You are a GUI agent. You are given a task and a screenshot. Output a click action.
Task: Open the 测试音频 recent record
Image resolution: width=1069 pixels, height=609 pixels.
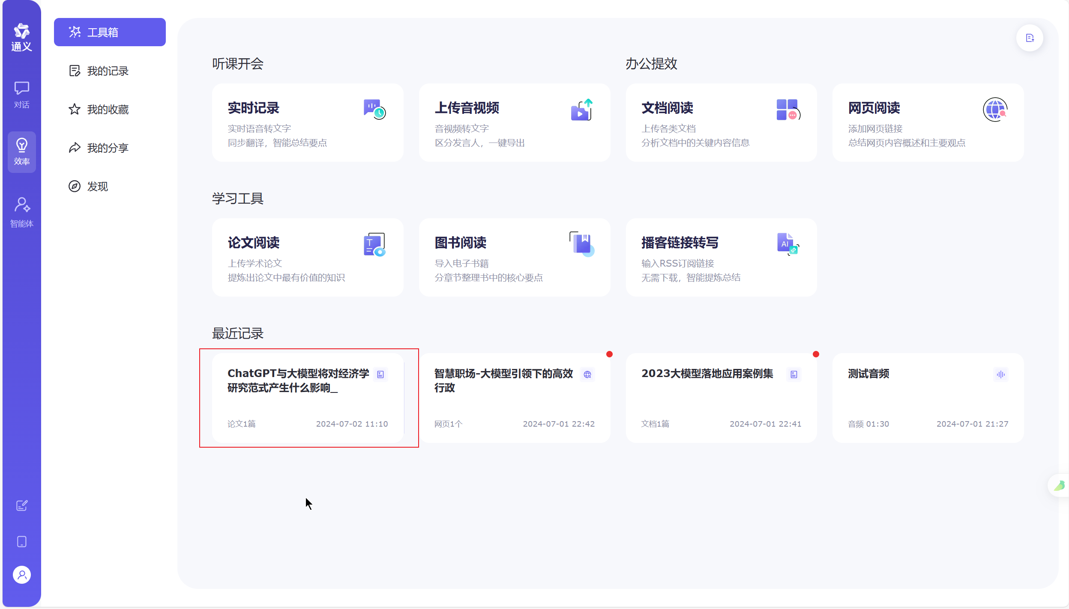(x=928, y=398)
